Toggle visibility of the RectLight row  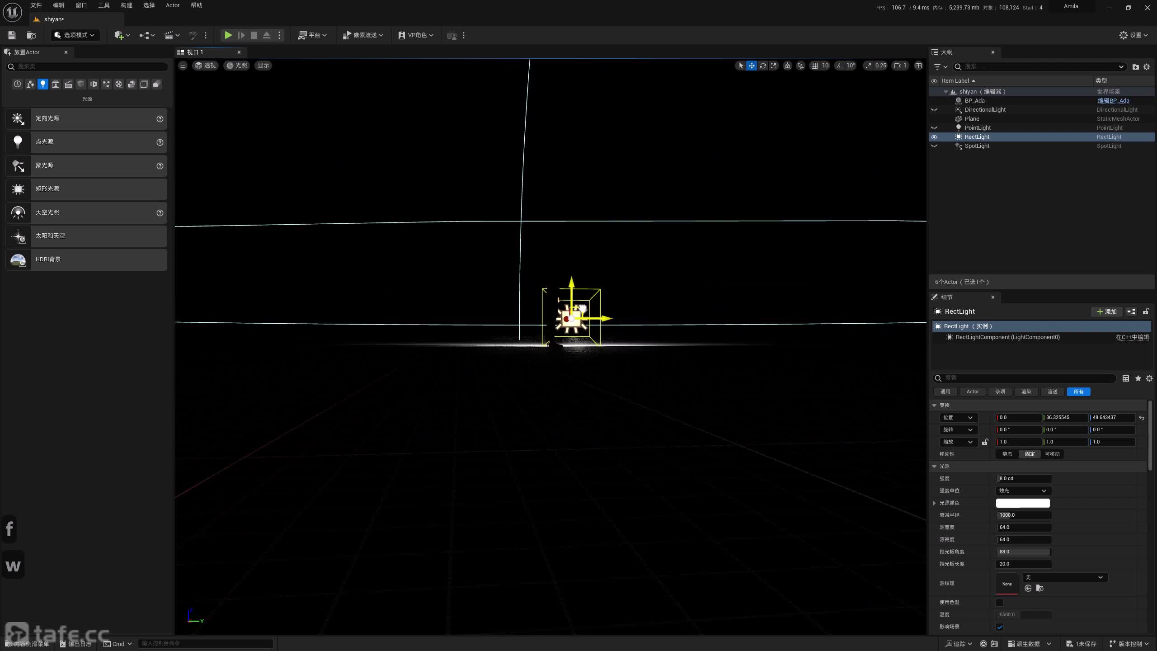pyautogui.click(x=934, y=137)
